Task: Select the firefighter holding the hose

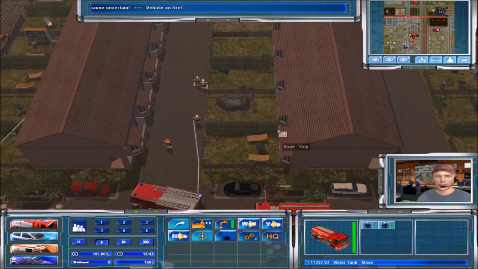Action: pos(197,119)
